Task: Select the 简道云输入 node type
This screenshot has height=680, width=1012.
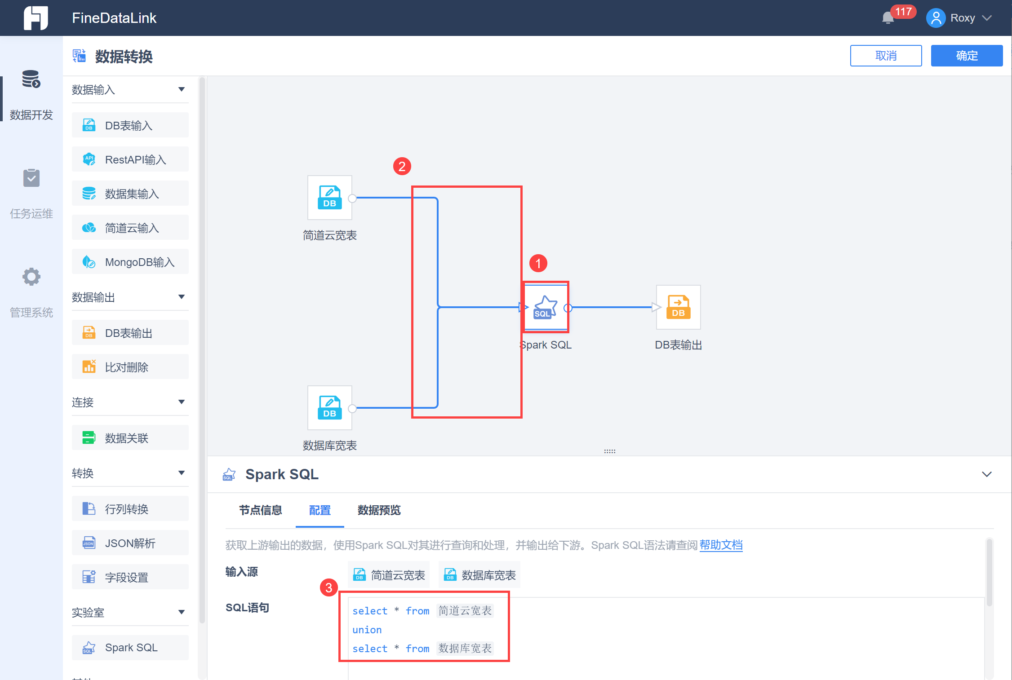Action: [130, 227]
